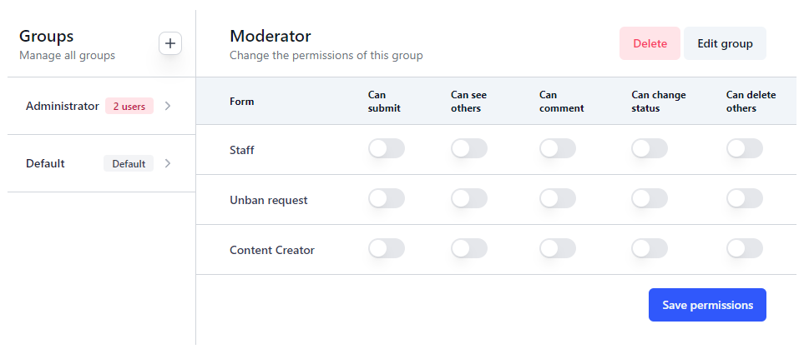Toggle Can comment for Staff form

click(x=558, y=148)
